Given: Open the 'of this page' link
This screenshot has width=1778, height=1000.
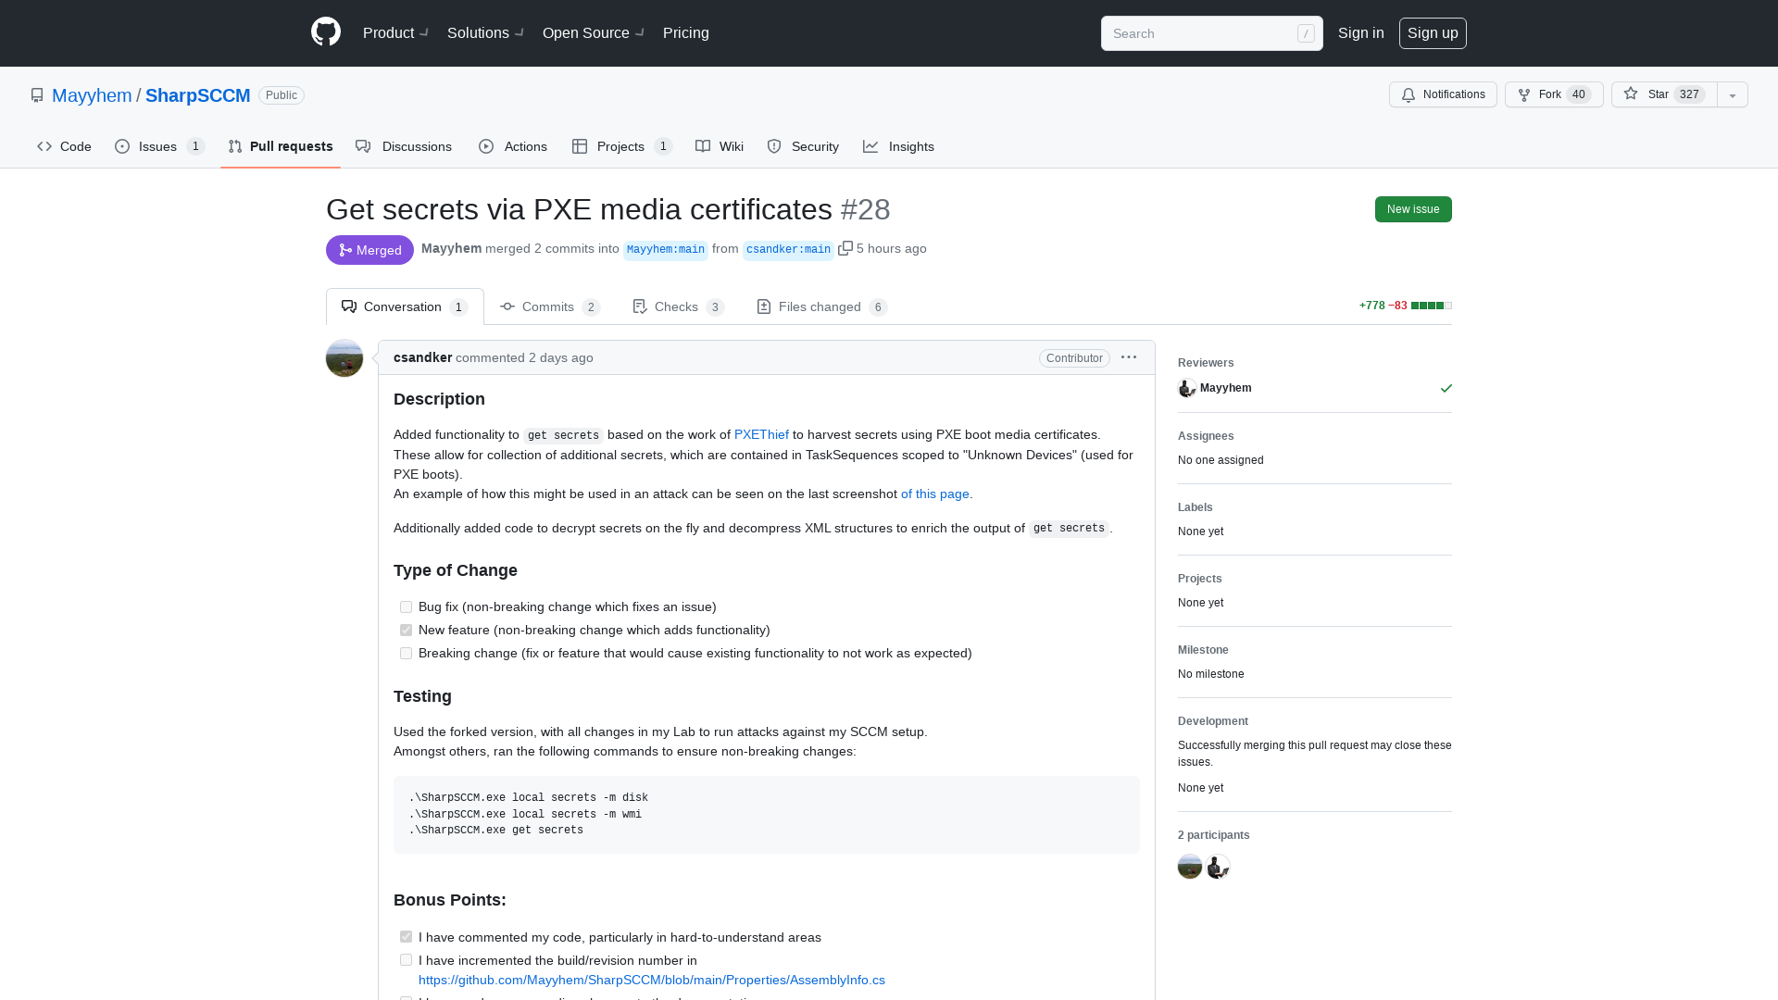Looking at the screenshot, I should [x=935, y=494].
